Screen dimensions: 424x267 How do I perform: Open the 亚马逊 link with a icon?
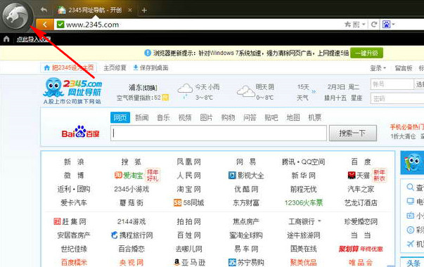pos(190,262)
